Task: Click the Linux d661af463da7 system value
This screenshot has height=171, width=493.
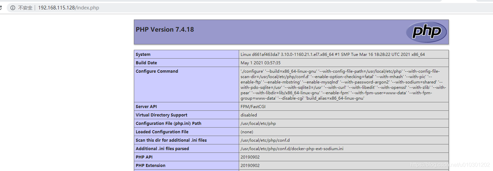Action: (x=332, y=55)
